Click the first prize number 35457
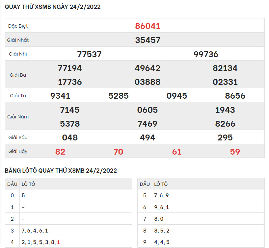269x248 pixels. pyautogui.click(x=148, y=40)
